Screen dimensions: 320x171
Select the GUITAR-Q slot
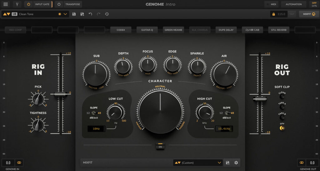click(147, 30)
